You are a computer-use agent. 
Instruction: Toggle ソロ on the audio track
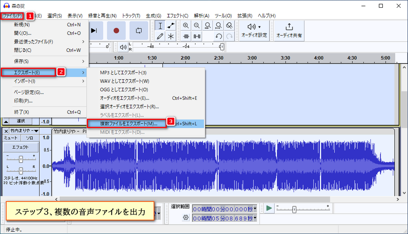coord(29,138)
